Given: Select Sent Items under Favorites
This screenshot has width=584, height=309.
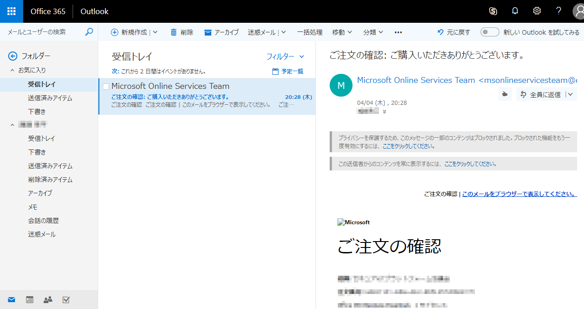Looking at the screenshot, I should pyautogui.click(x=49, y=98).
